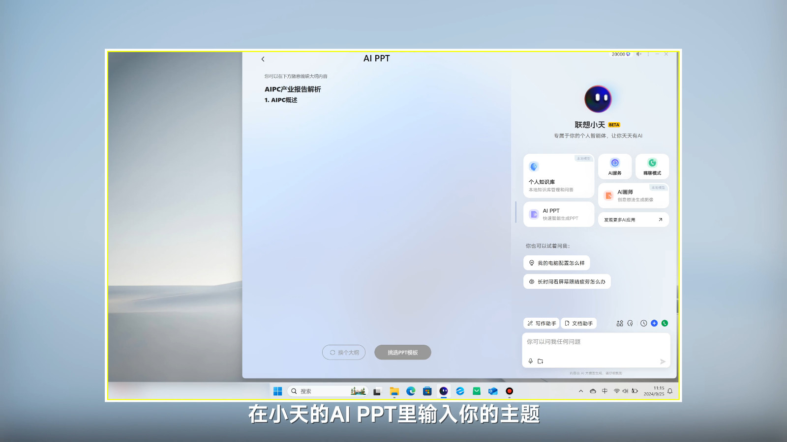Viewport: 787px width, 442px height.
Task: Open Outlook from the taskbar
Action: 493,391
